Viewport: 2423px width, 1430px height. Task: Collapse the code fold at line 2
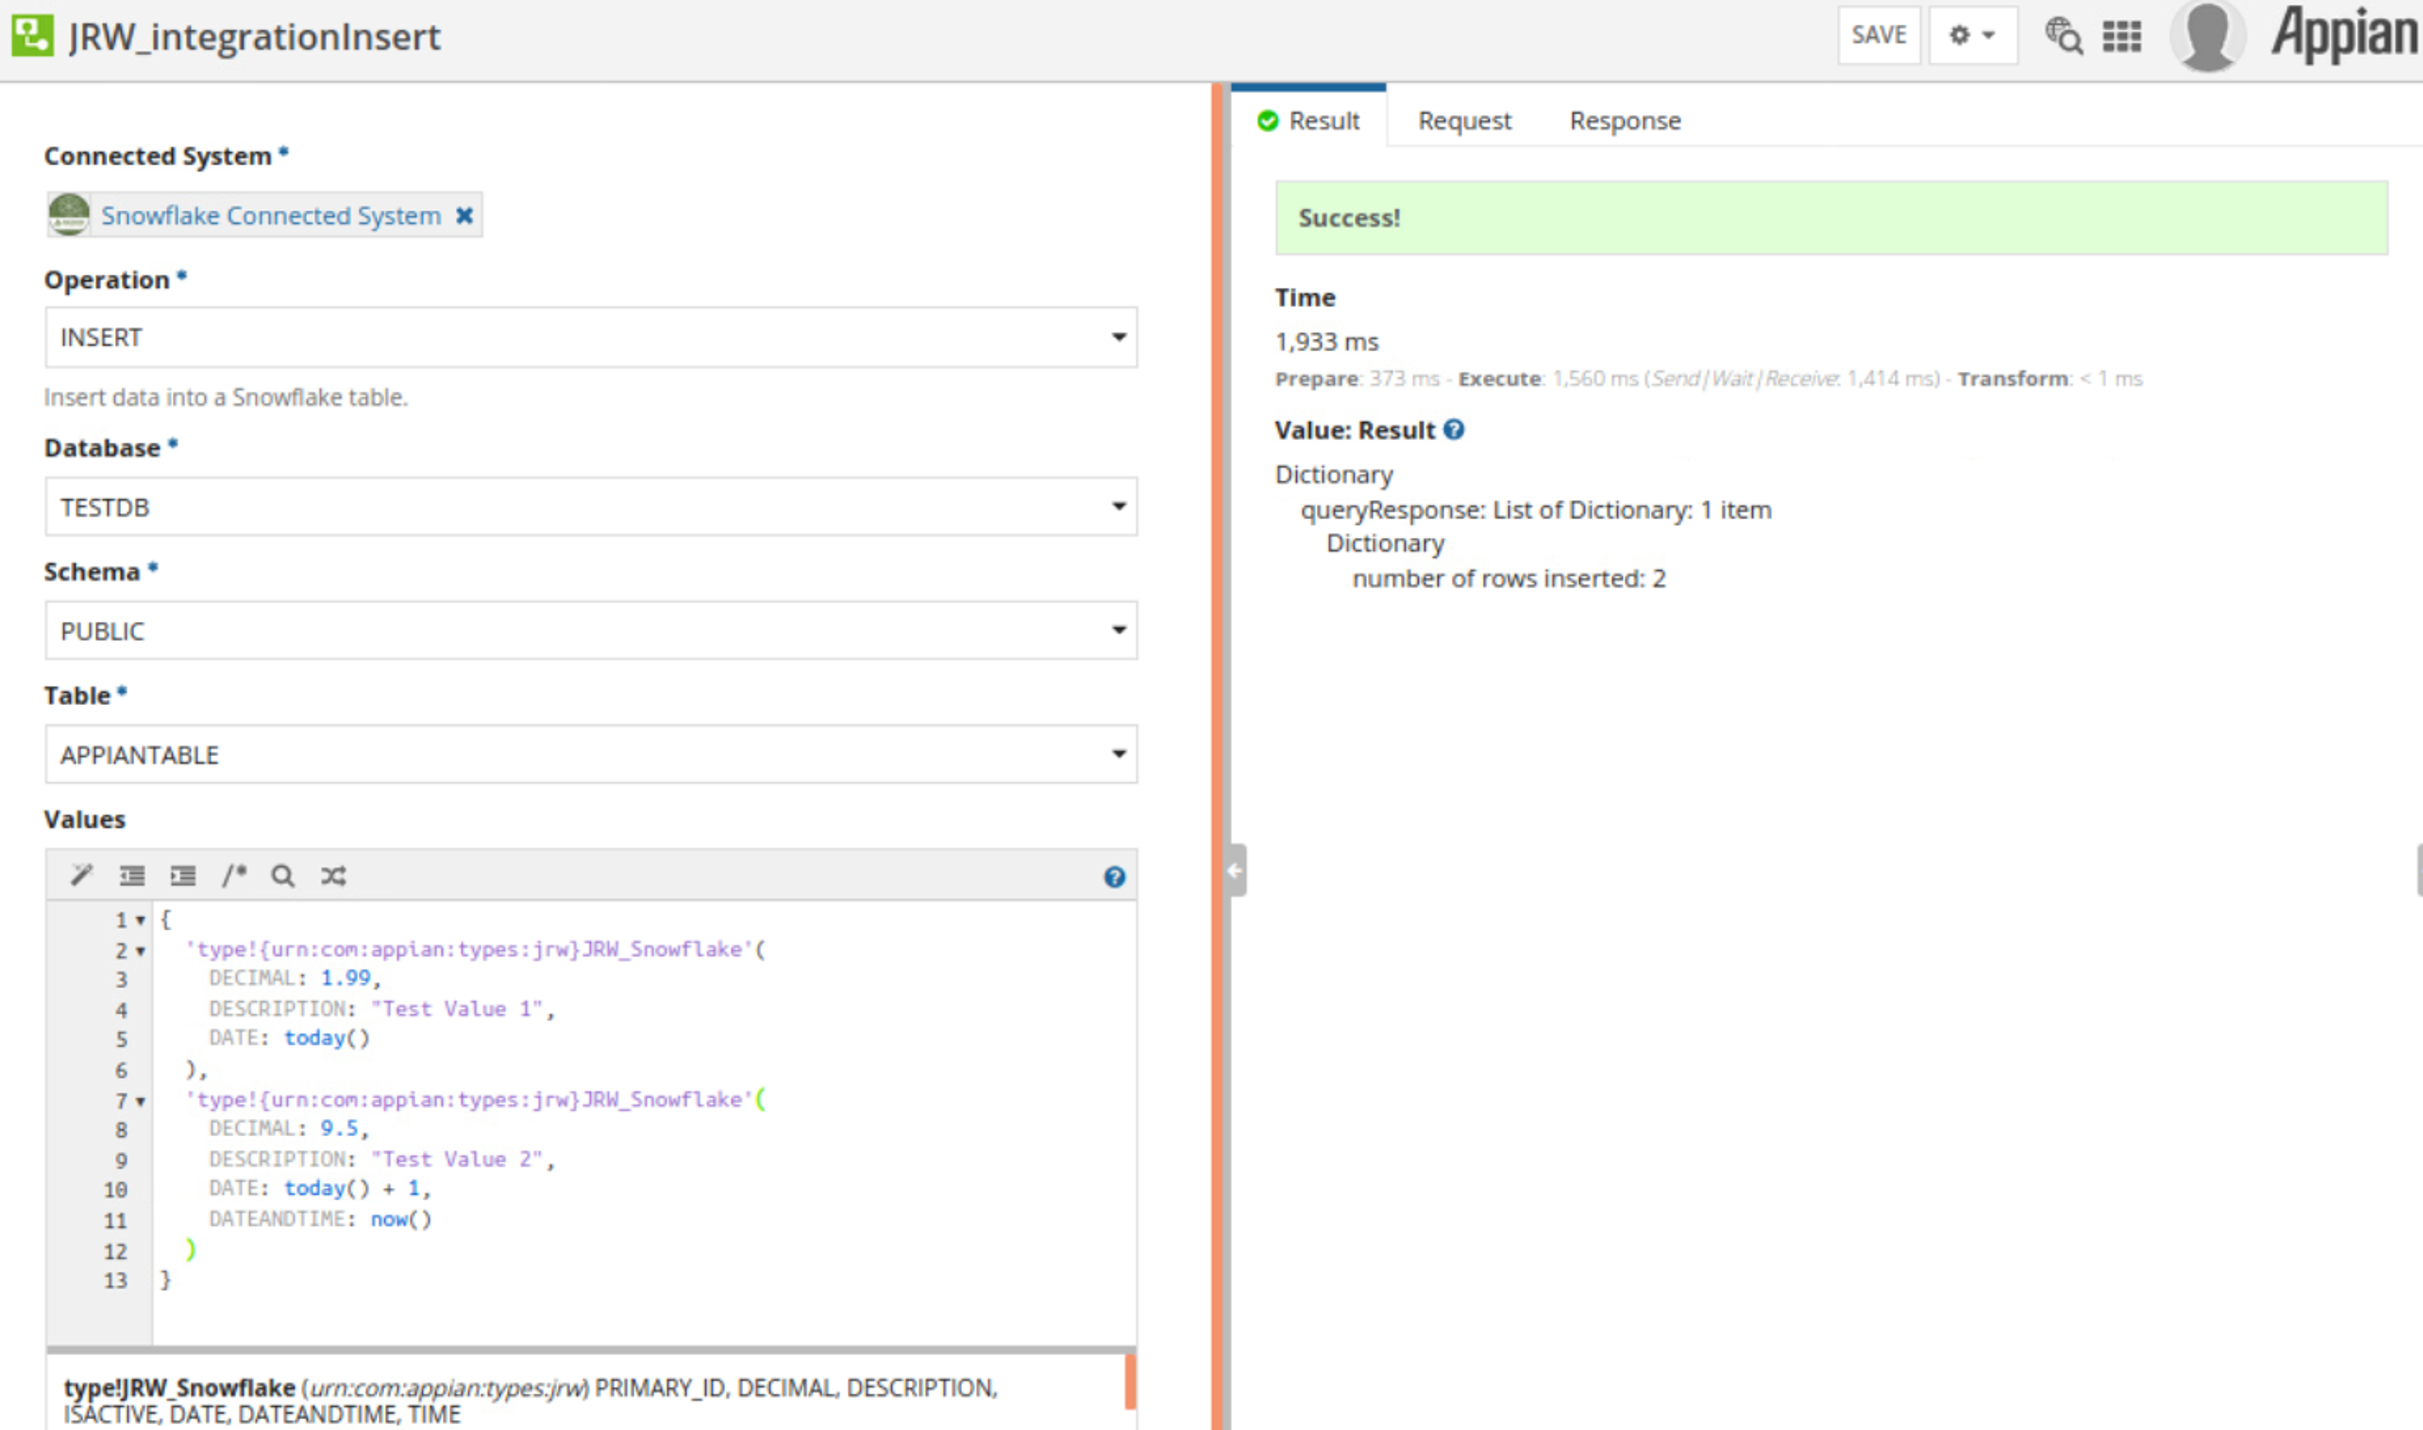point(141,951)
